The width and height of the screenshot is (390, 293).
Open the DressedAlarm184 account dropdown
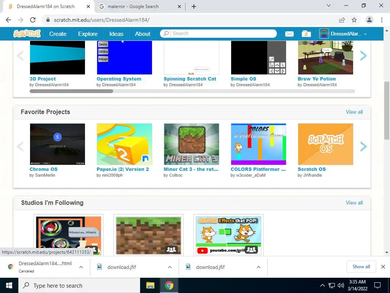[x=365, y=34]
